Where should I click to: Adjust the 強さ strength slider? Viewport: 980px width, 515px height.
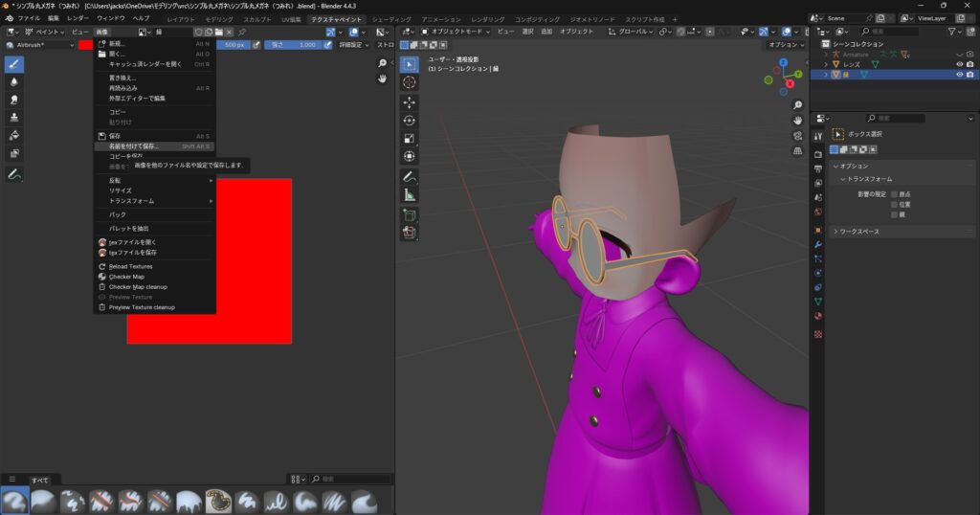point(293,45)
